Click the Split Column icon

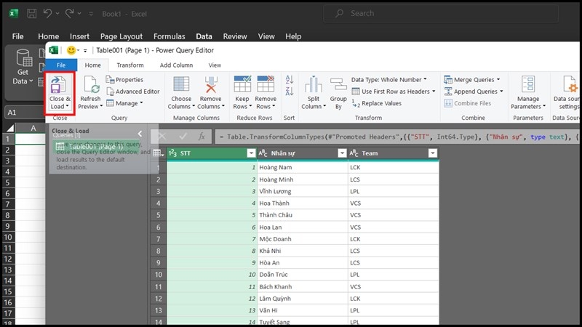coord(314,86)
